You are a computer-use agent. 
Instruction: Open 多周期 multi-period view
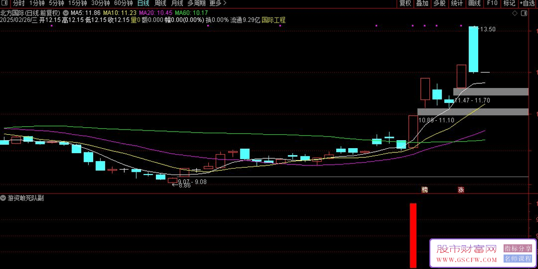tap(196, 3)
